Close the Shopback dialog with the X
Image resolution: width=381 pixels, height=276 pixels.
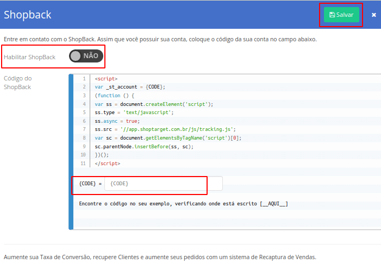[374, 15]
